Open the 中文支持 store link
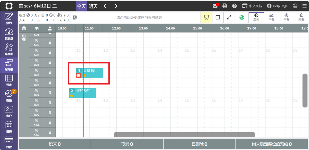 click(x=252, y=6)
